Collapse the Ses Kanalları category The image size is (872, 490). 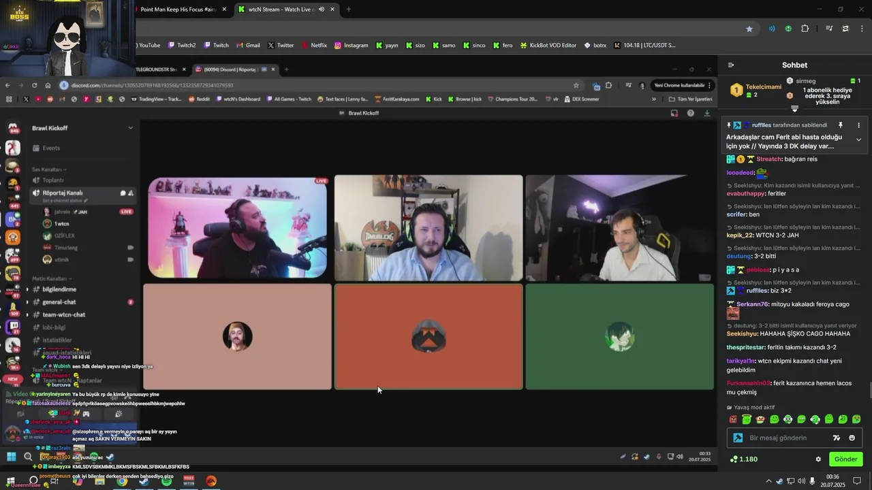(x=49, y=169)
